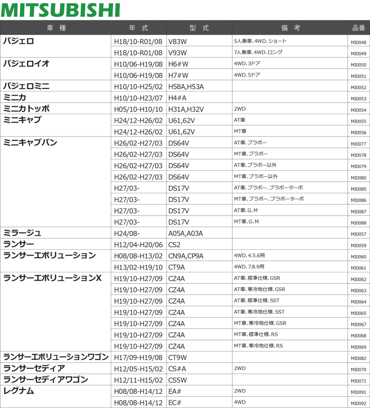This screenshot has height=408, width=370.
Task: Click part number MI0057 for ミラージュ
Action: coord(358,234)
